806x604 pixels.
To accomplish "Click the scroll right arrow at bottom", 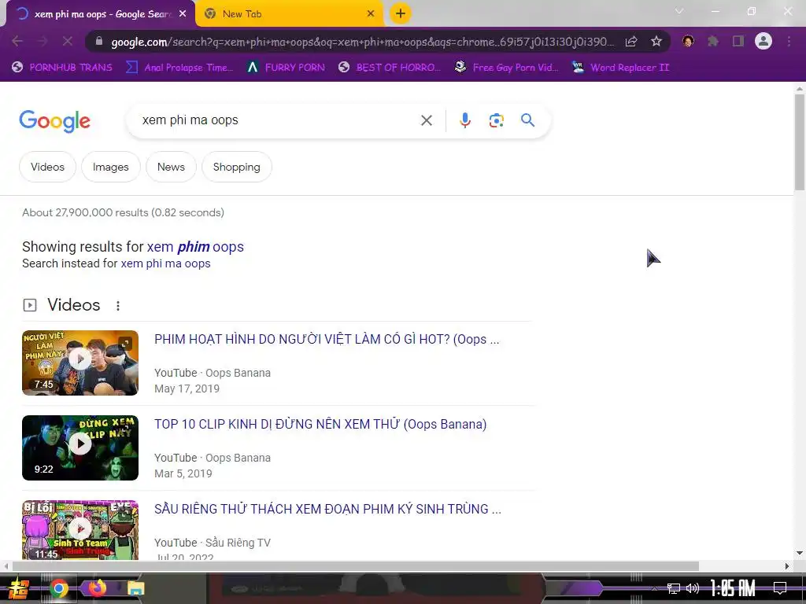I will (787, 566).
